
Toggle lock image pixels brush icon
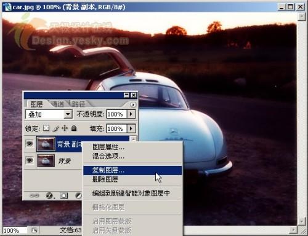[55, 128]
